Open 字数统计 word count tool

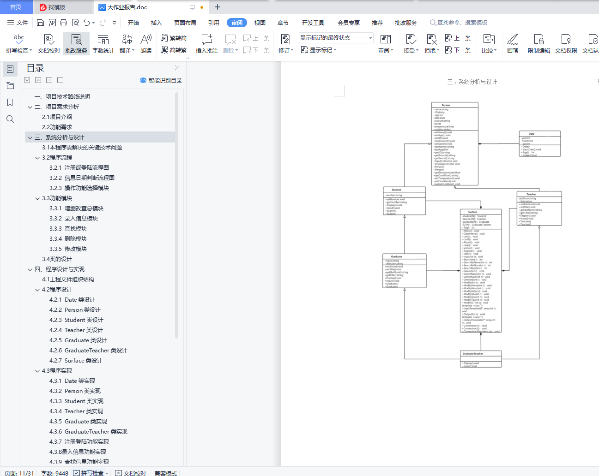[103, 44]
